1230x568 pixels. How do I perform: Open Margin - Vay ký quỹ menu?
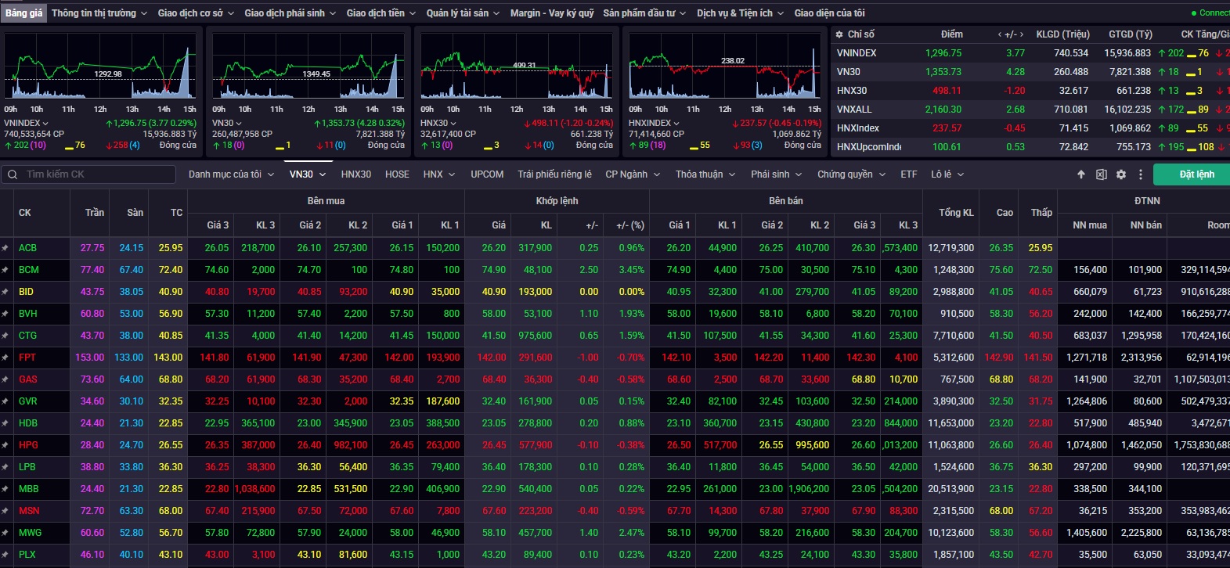(552, 13)
